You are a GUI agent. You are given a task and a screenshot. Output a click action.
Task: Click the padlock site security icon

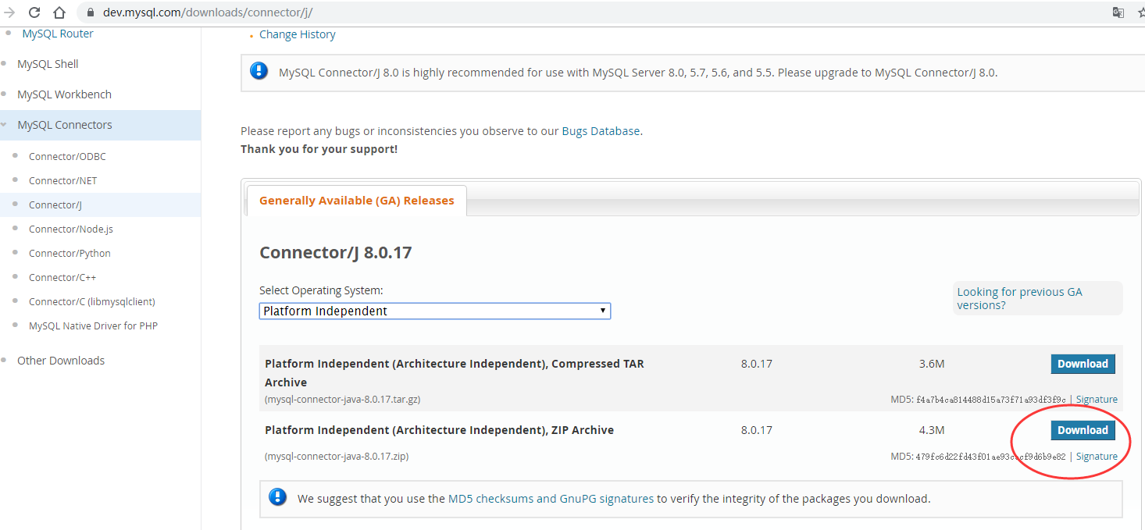pos(90,13)
